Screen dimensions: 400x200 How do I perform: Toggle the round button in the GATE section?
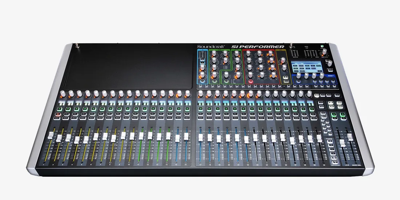pos(214,81)
